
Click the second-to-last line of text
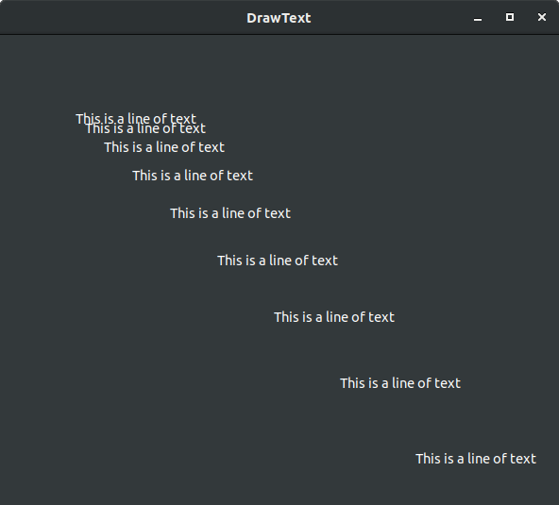tap(400, 383)
